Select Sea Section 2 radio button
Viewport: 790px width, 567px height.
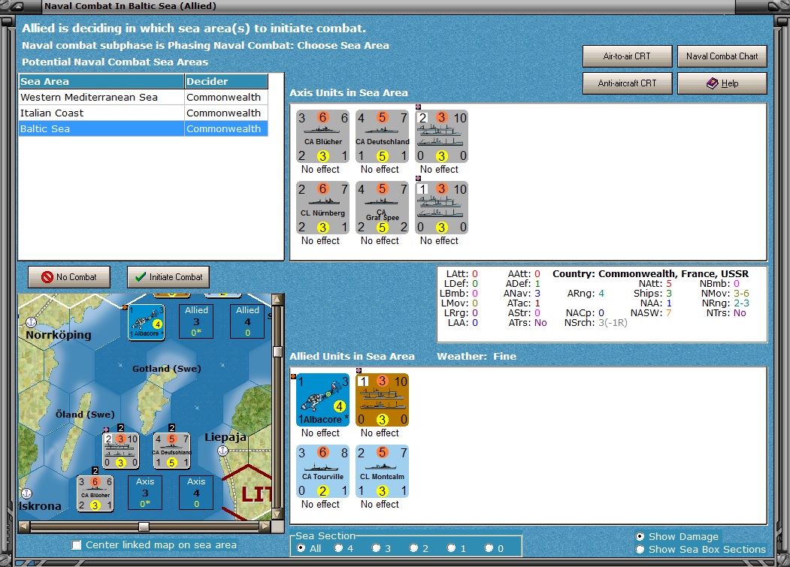(413, 548)
